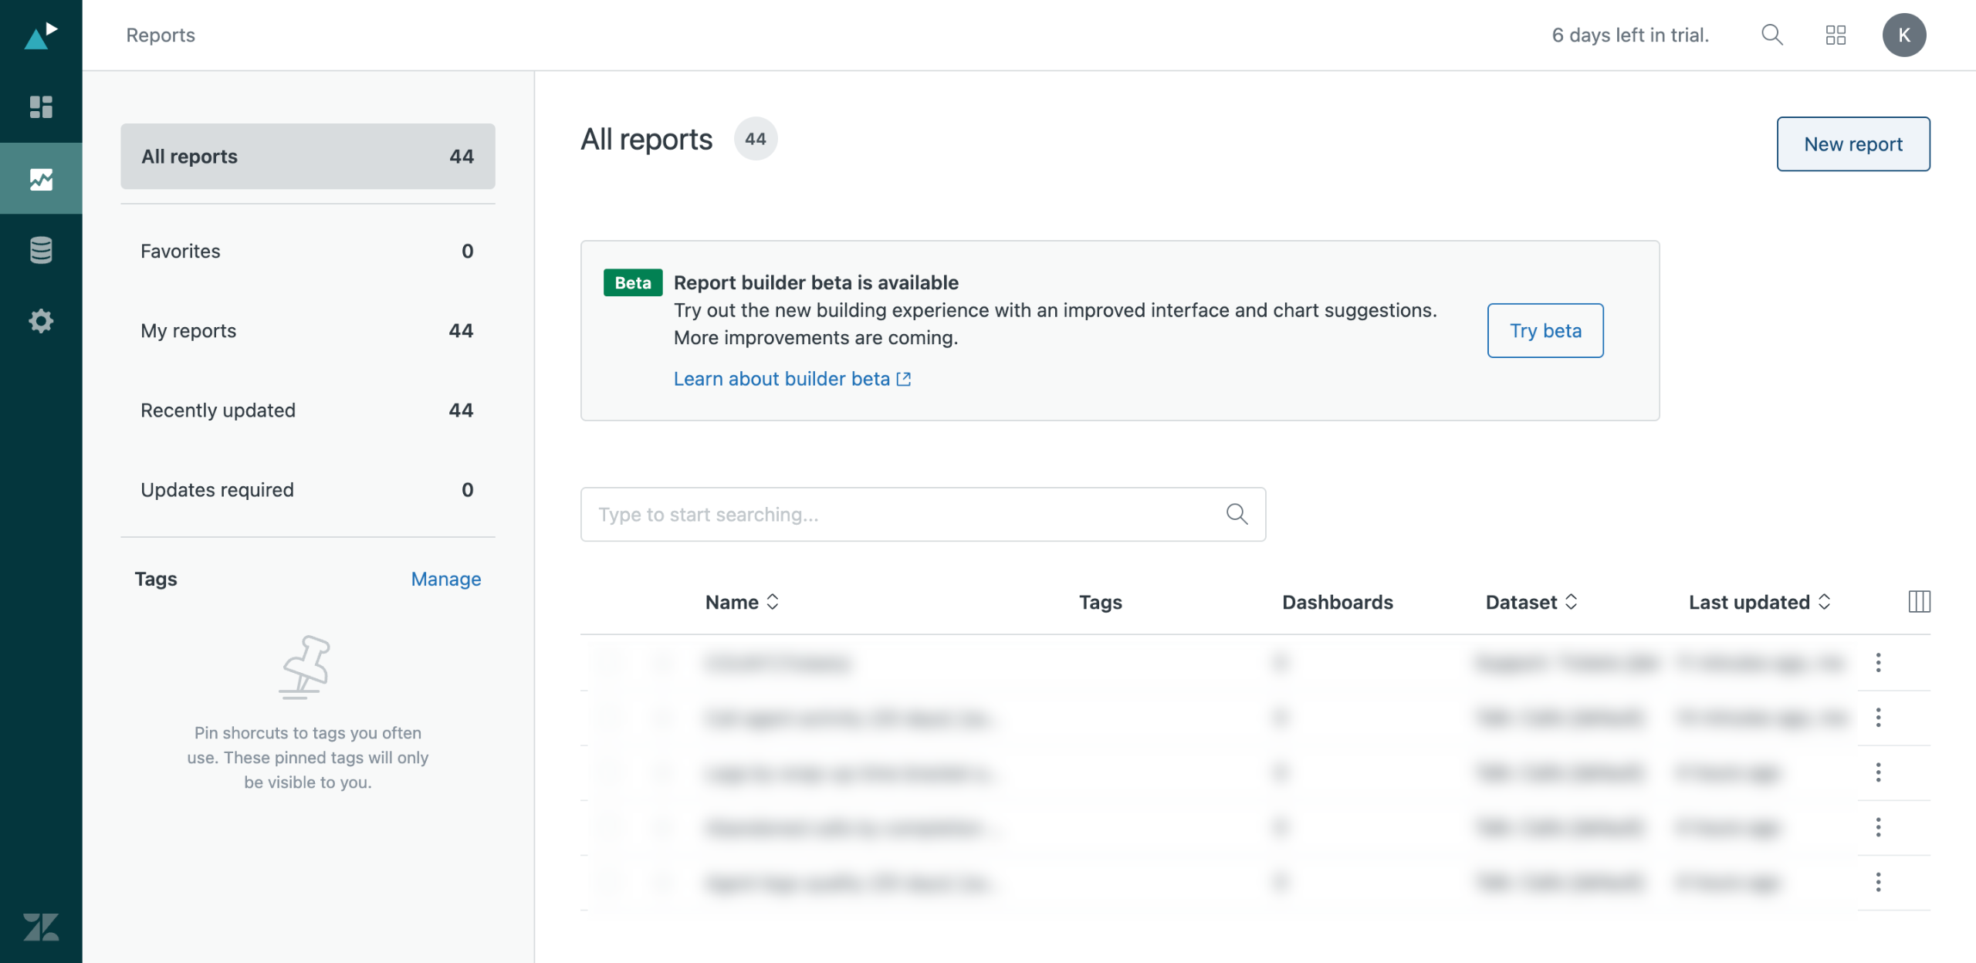Open the Dashboards icon in sidebar
Viewport: 1976px width, 963px height.
41,106
